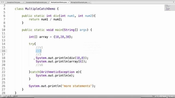Click the 'int[] array' declaration
Screen dimensions: 175x98
[38, 37]
